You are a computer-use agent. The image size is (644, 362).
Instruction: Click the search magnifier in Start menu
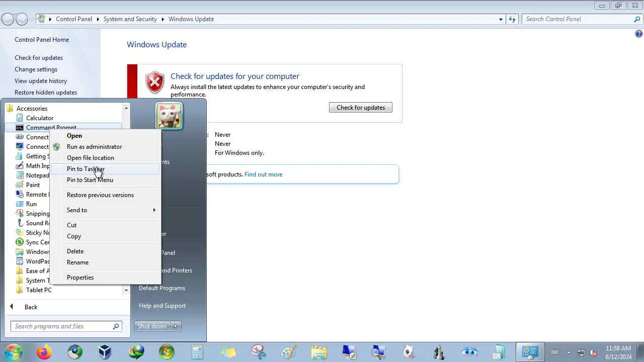[116, 326]
